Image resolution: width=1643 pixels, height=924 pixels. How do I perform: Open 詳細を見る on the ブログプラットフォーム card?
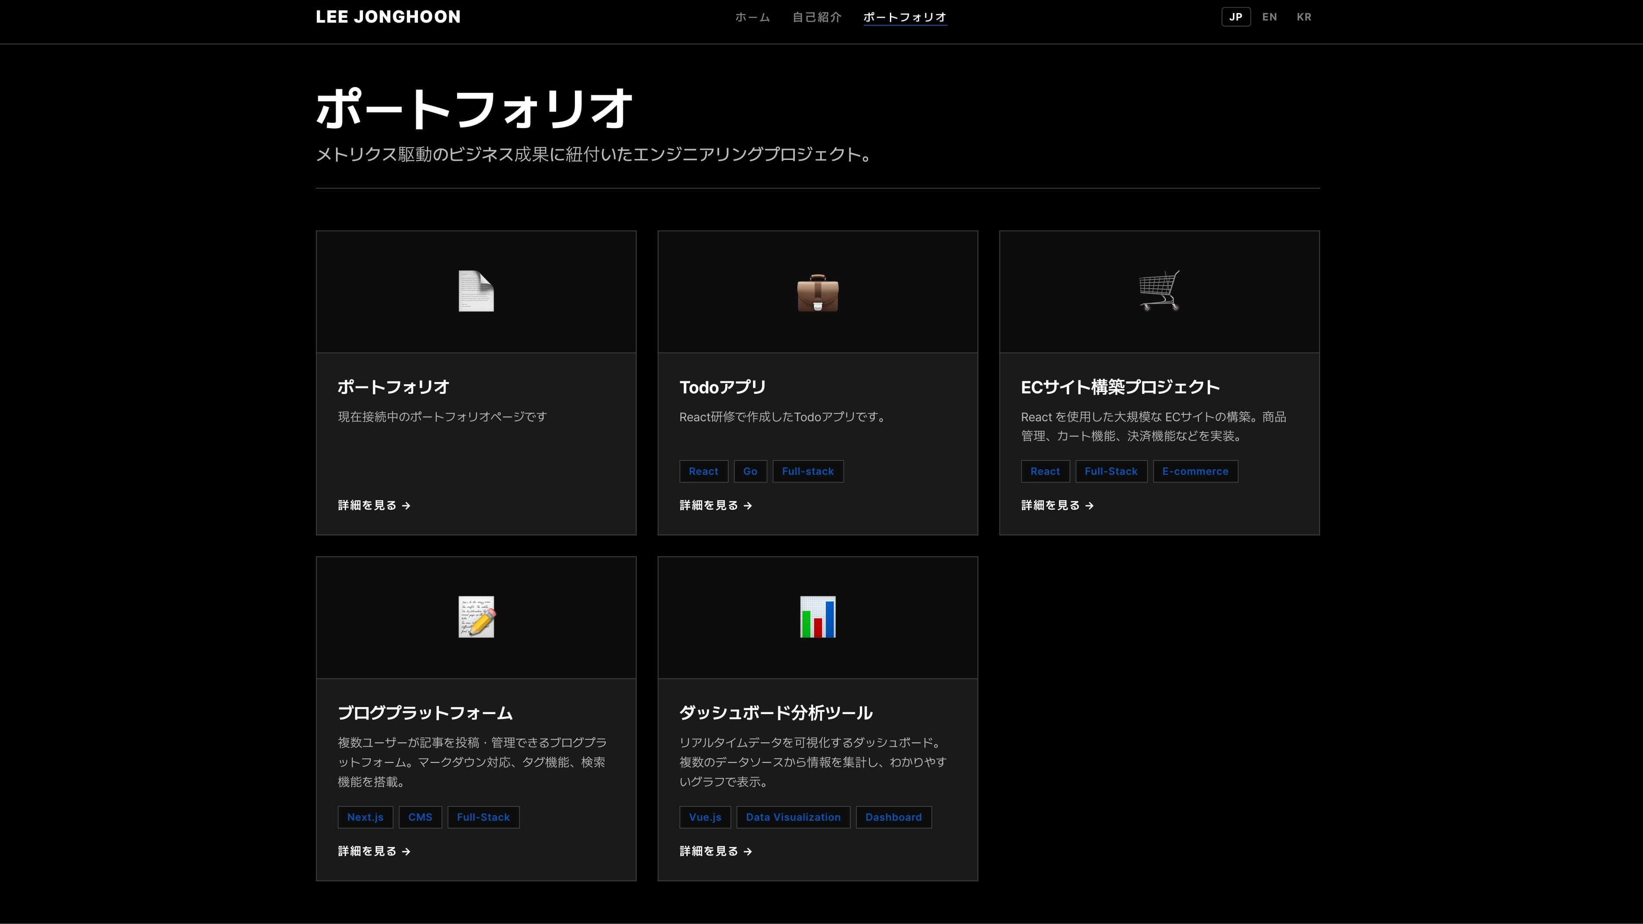374,851
